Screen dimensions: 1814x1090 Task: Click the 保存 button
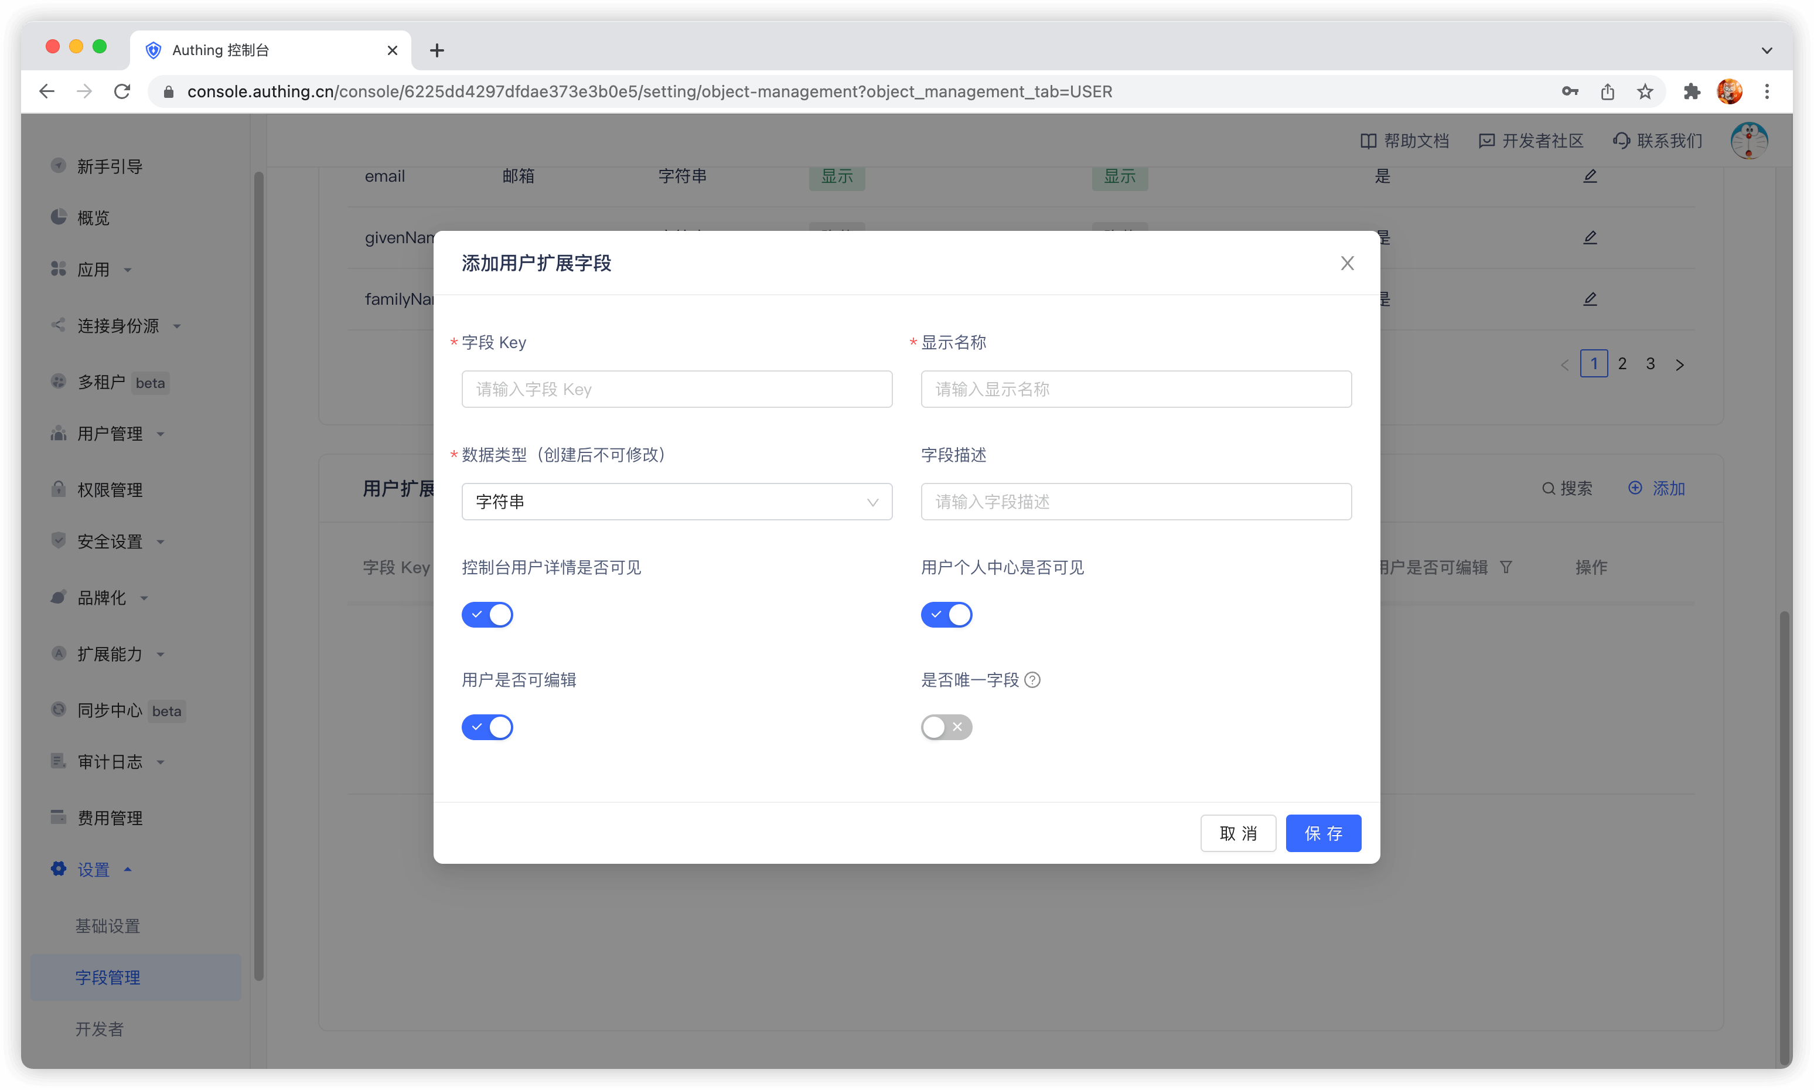point(1322,833)
